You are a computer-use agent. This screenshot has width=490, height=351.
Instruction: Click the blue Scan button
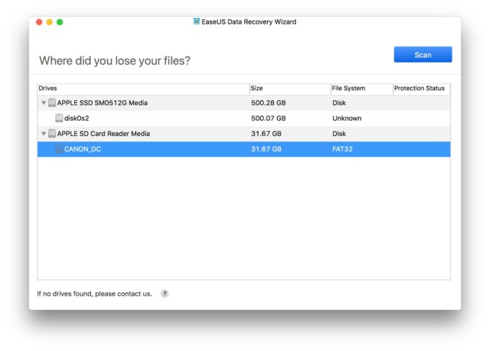pos(422,55)
